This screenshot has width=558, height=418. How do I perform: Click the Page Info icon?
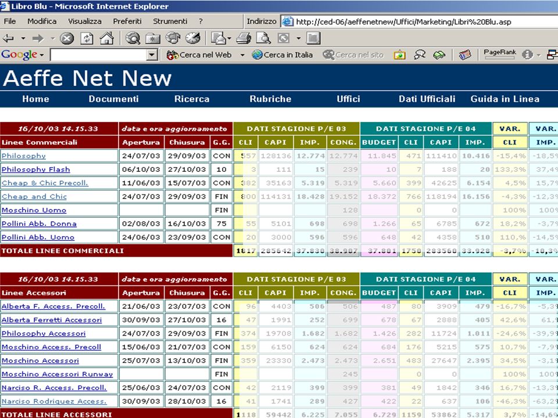(x=527, y=55)
